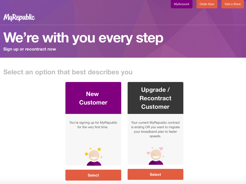Open MyAccount from top bar
Image resolution: width=246 pixels, height=184 pixels.
tap(181, 4)
